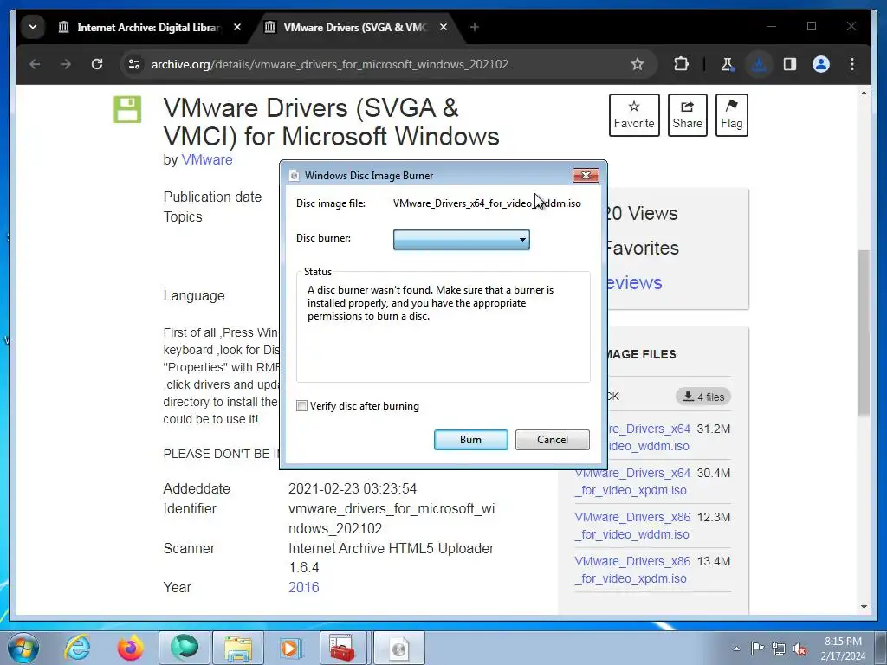
Task: Click the Flag button
Action: pyautogui.click(x=731, y=115)
